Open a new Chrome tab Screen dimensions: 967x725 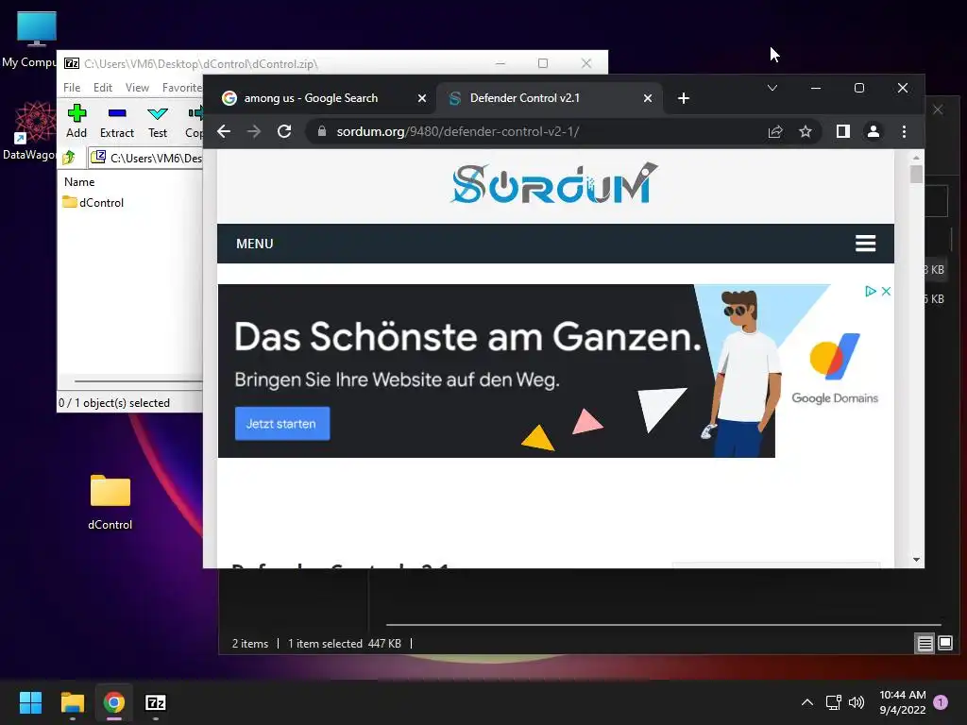pos(684,98)
